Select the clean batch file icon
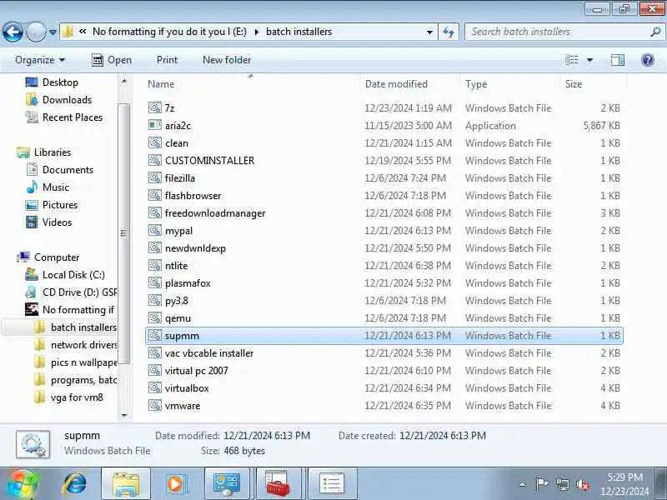 pyautogui.click(x=155, y=142)
